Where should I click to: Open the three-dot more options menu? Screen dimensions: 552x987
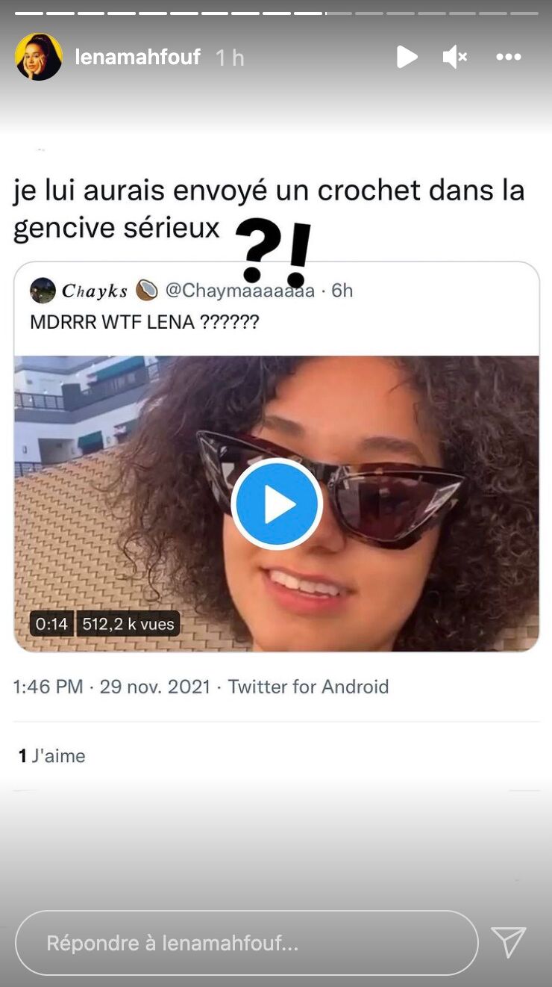tap(509, 57)
